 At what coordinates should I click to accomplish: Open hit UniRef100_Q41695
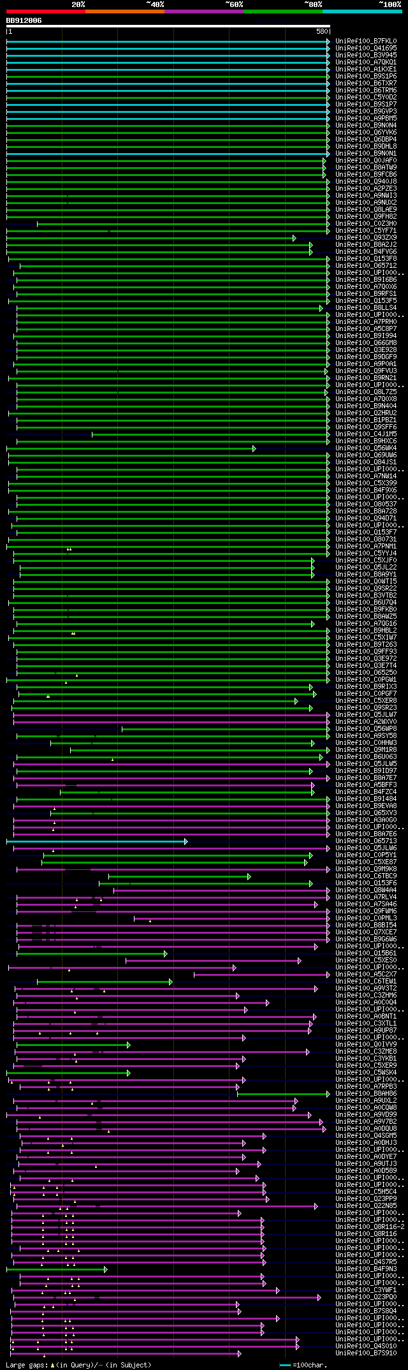tap(366, 48)
